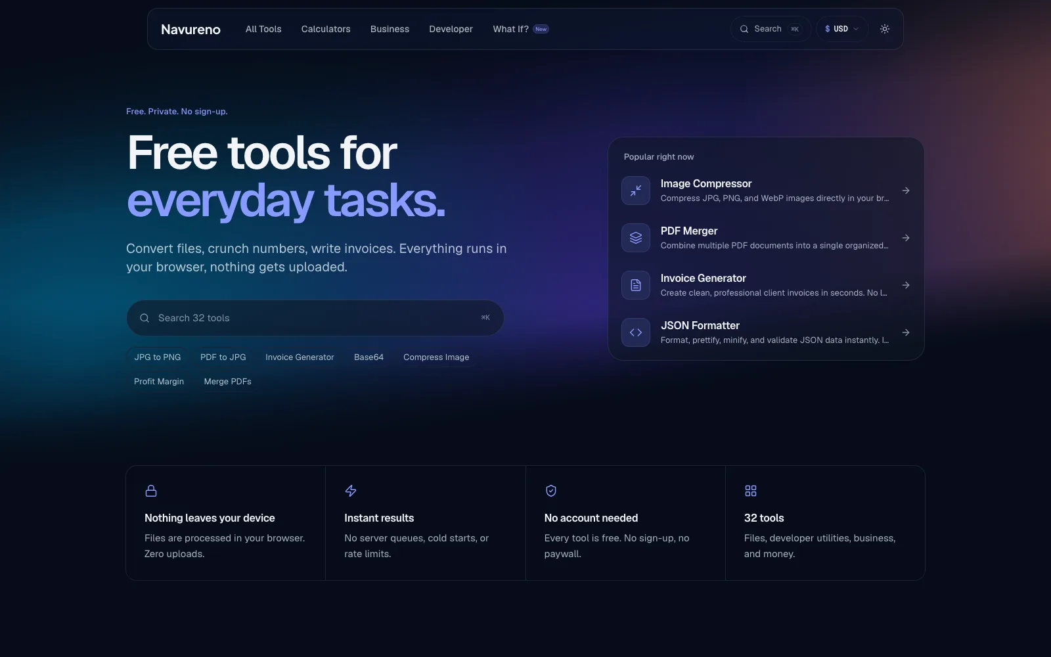1051x657 pixels.
Task: Click the arrow next to PDF Merger
Action: 906,238
